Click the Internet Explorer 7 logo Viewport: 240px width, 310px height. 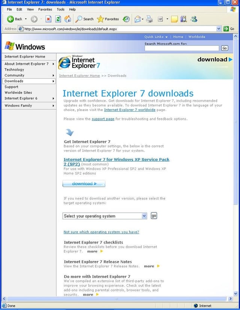coord(79,62)
